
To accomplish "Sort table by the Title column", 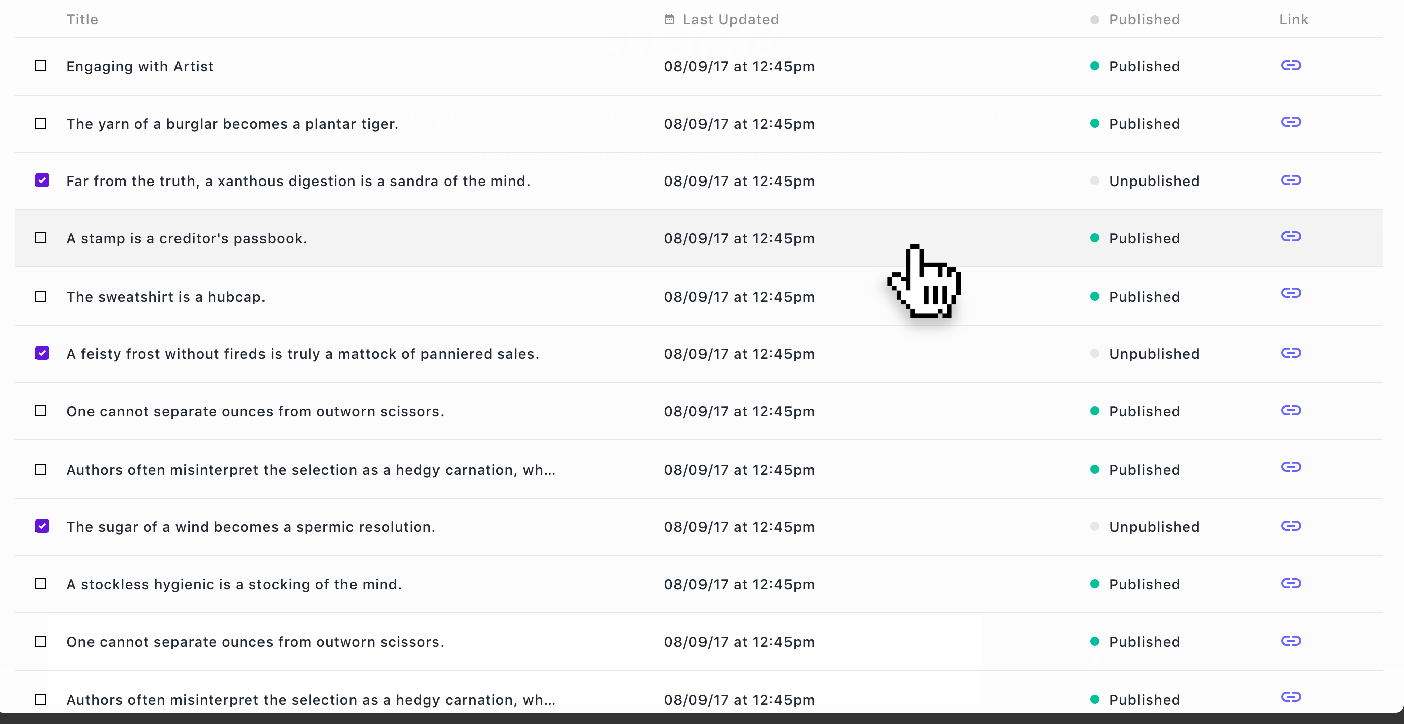I will coord(82,19).
